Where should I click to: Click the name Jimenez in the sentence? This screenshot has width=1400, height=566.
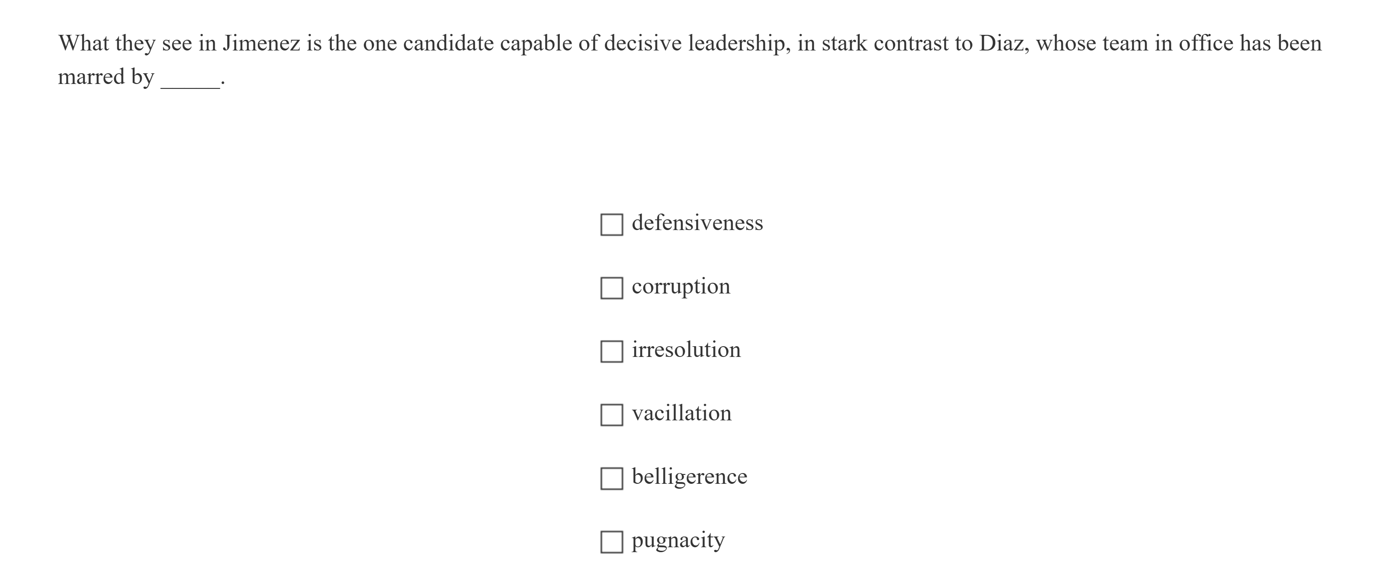click(261, 43)
